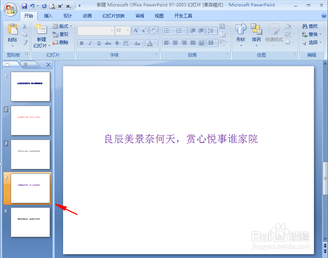
Task: Open print preview from quick access toolbar
Action: point(52,6)
